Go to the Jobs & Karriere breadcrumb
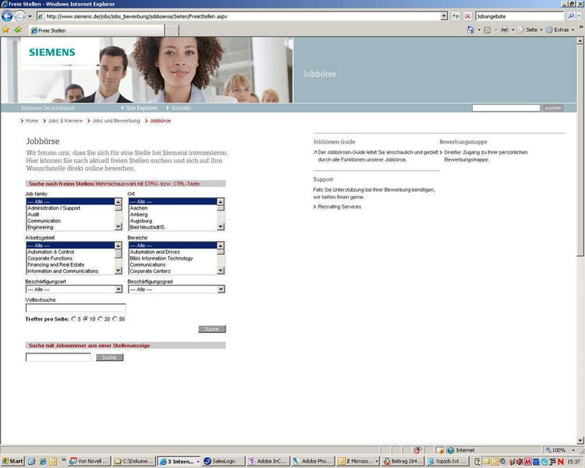The width and height of the screenshot is (585, 468). 66,121
